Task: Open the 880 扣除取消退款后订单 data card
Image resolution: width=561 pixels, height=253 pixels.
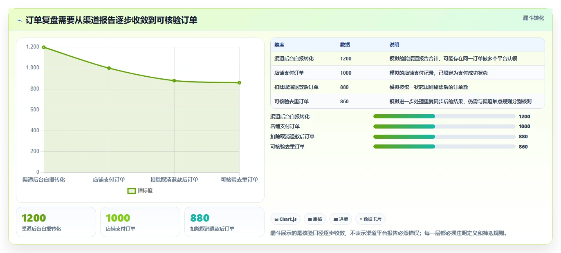Action: click(x=224, y=222)
